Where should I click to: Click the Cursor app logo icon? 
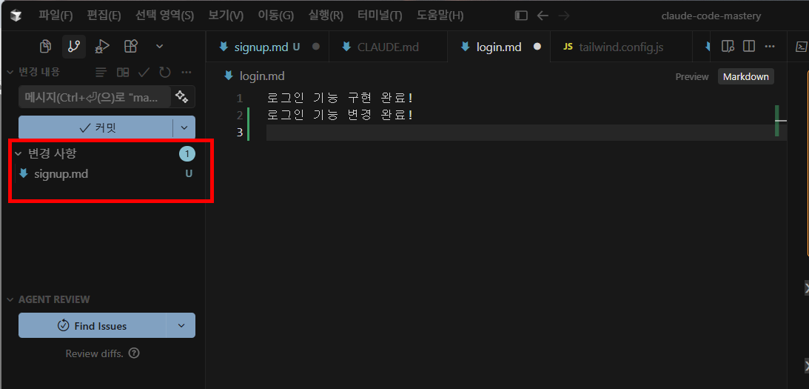point(16,16)
